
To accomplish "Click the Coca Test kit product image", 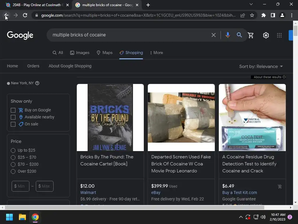I will click(x=252, y=118).
